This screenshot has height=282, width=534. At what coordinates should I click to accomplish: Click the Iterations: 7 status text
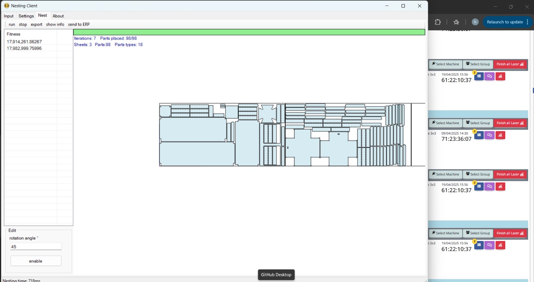85,38
